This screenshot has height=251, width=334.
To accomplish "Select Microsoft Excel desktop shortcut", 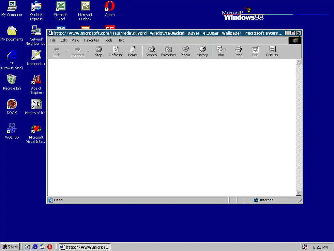I will [61, 11].
